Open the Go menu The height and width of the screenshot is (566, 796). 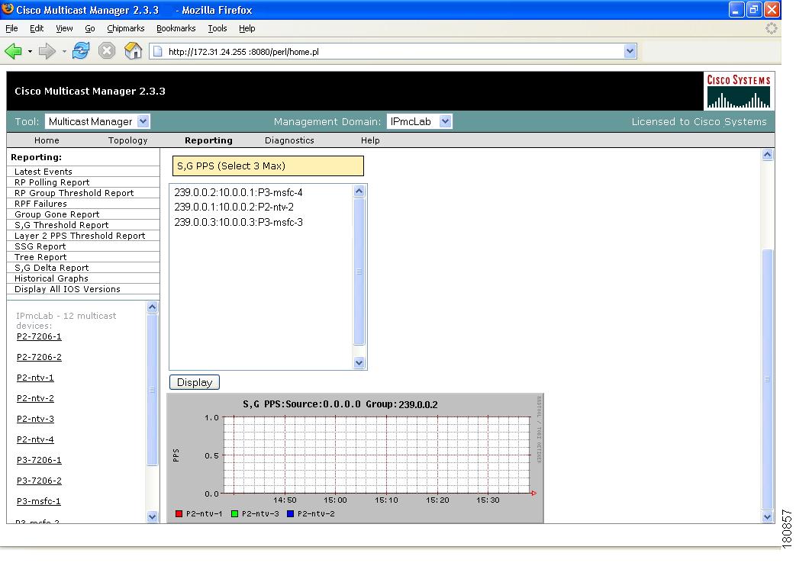pos(90,28)
